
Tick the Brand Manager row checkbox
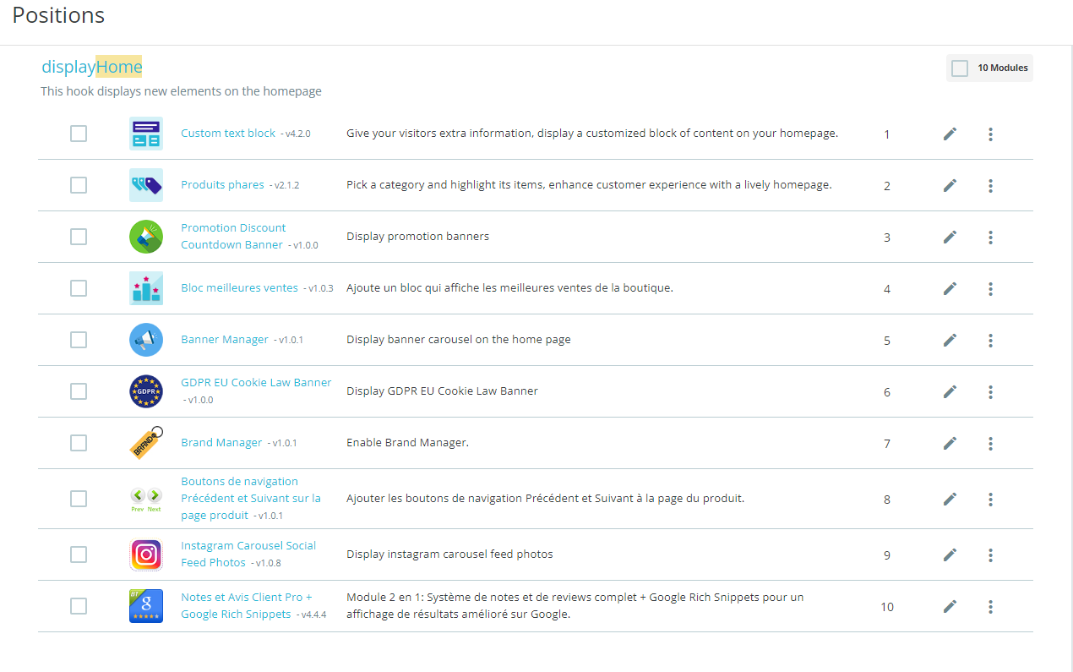click(79, 443)
